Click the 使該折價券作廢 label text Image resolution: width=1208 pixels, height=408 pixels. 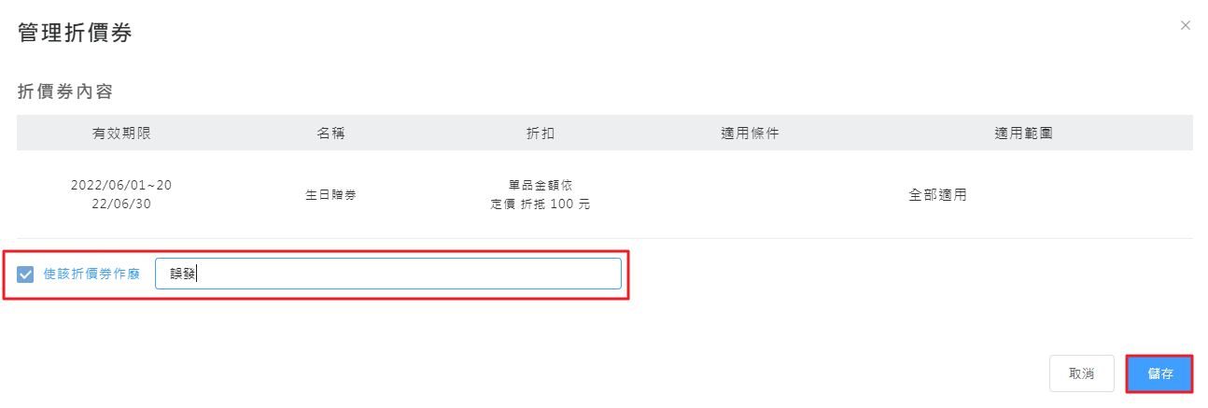pyautogui.click(x=91, y=274)
